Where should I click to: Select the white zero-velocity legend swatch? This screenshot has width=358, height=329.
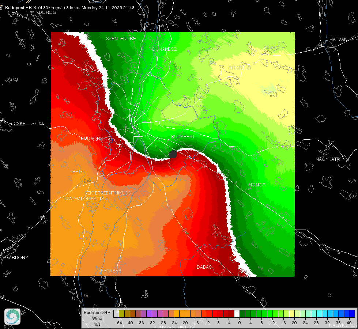(237, 314)
